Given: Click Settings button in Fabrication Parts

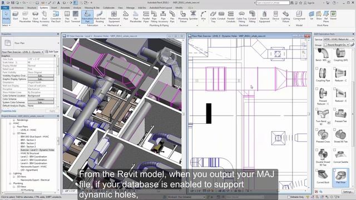Looking at the screenshot, I should point(348,192).
